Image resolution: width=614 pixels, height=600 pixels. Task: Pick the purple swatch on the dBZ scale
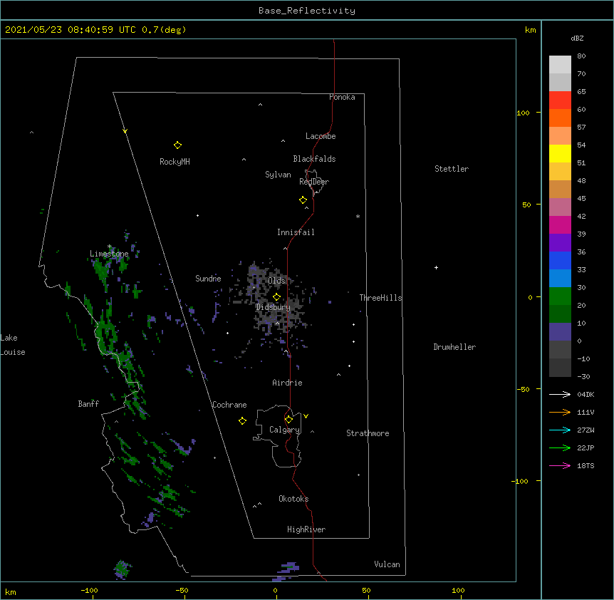pos(560,243)
